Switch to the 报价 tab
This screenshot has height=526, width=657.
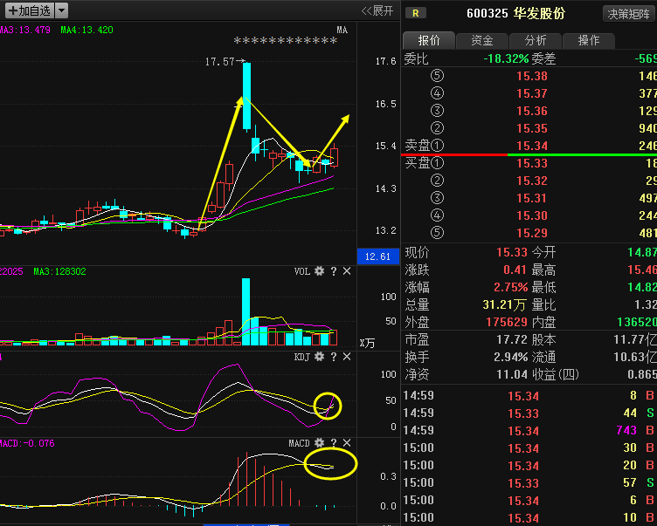(x=429, y=40)
